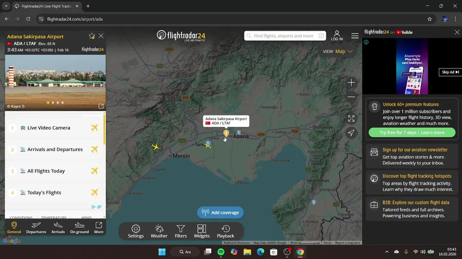462x259 pixels.
Task: Select the yellow aircraft west of Tarsus
Action: (155, 146)
